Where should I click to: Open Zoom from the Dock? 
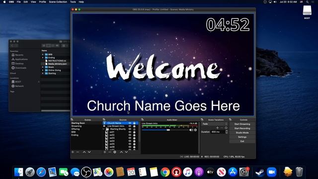(x=272, y=172)
